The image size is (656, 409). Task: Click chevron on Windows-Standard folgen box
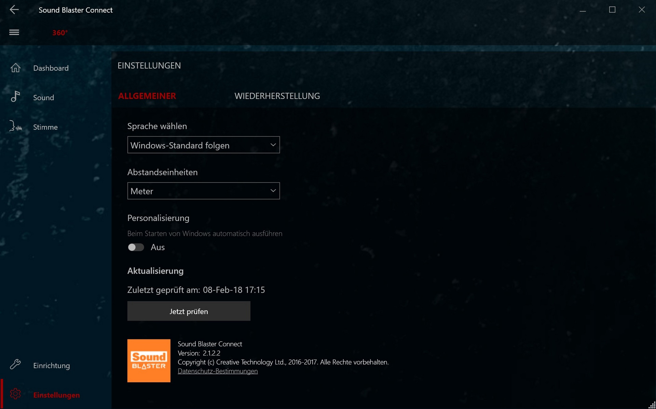273,145
